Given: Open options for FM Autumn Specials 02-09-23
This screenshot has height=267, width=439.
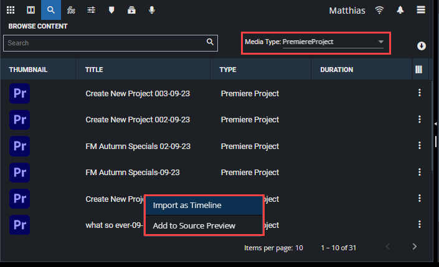Looking at the screenshot, I should tap(420, 146).
